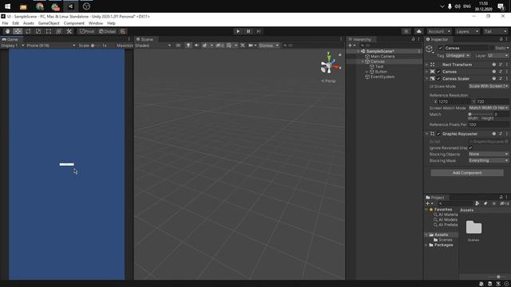511x287 pixels.
Task: Toggle scene audio speaker icon
Action: click(x=196, y=45)
